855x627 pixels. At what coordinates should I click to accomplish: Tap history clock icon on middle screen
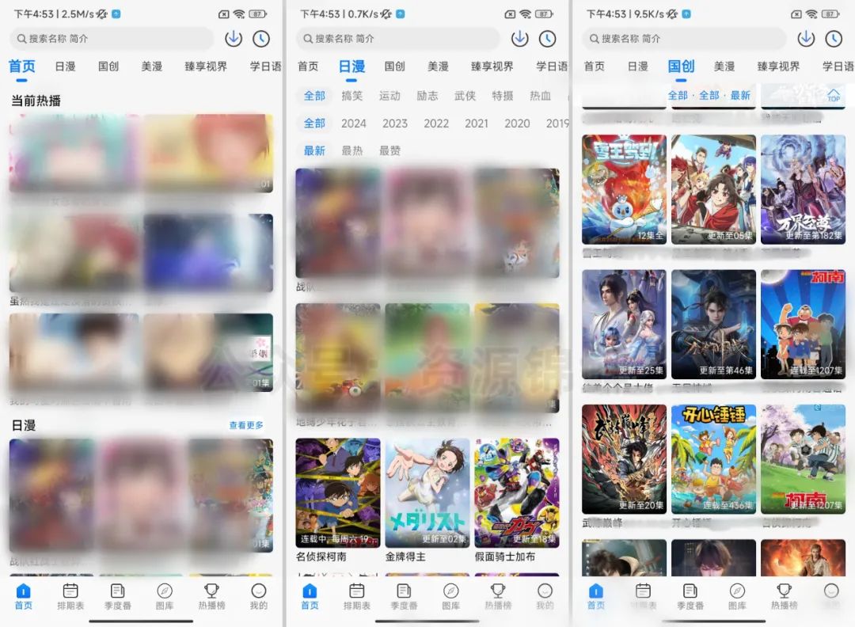click(x=548, y=38)
